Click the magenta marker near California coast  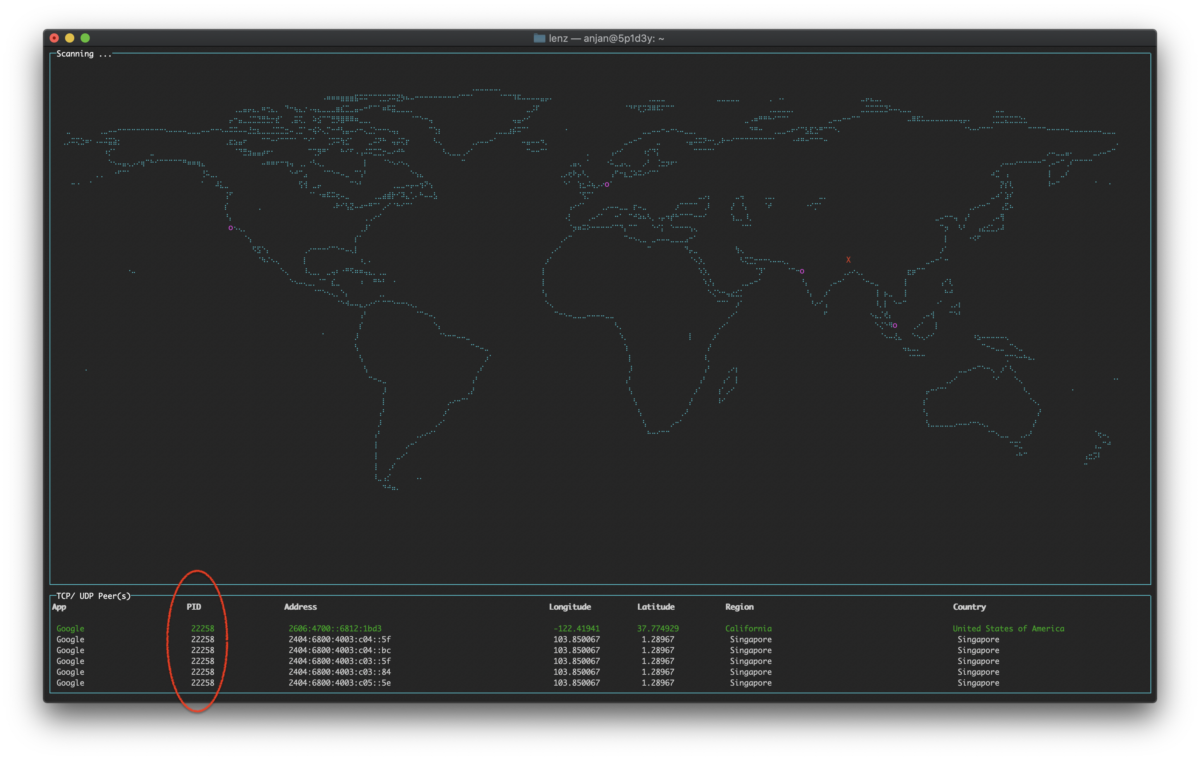point(230,228)
